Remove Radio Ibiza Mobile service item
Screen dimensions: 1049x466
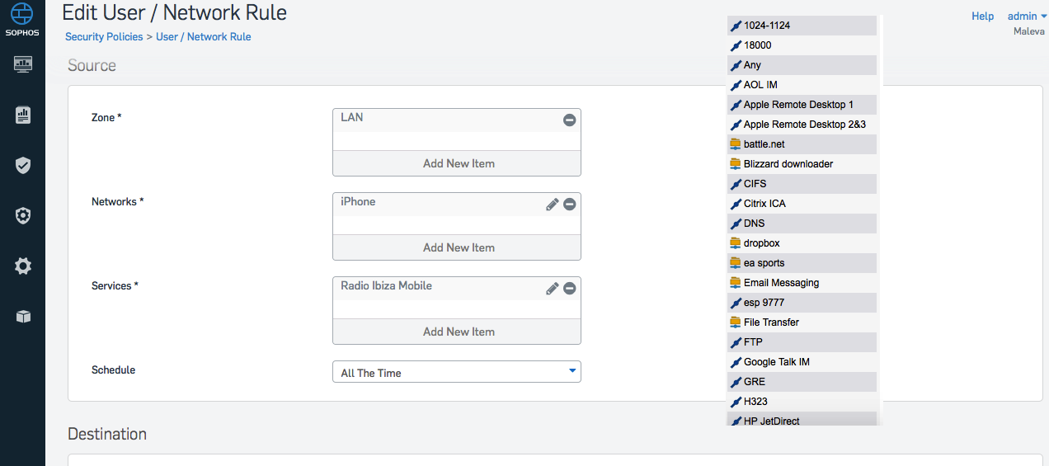pyautogui.click(x=569, y=289)
